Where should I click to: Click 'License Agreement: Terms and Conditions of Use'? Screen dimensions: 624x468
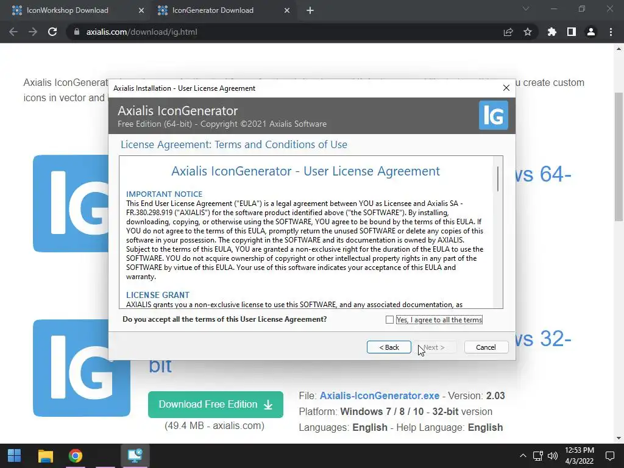(234, 144)
